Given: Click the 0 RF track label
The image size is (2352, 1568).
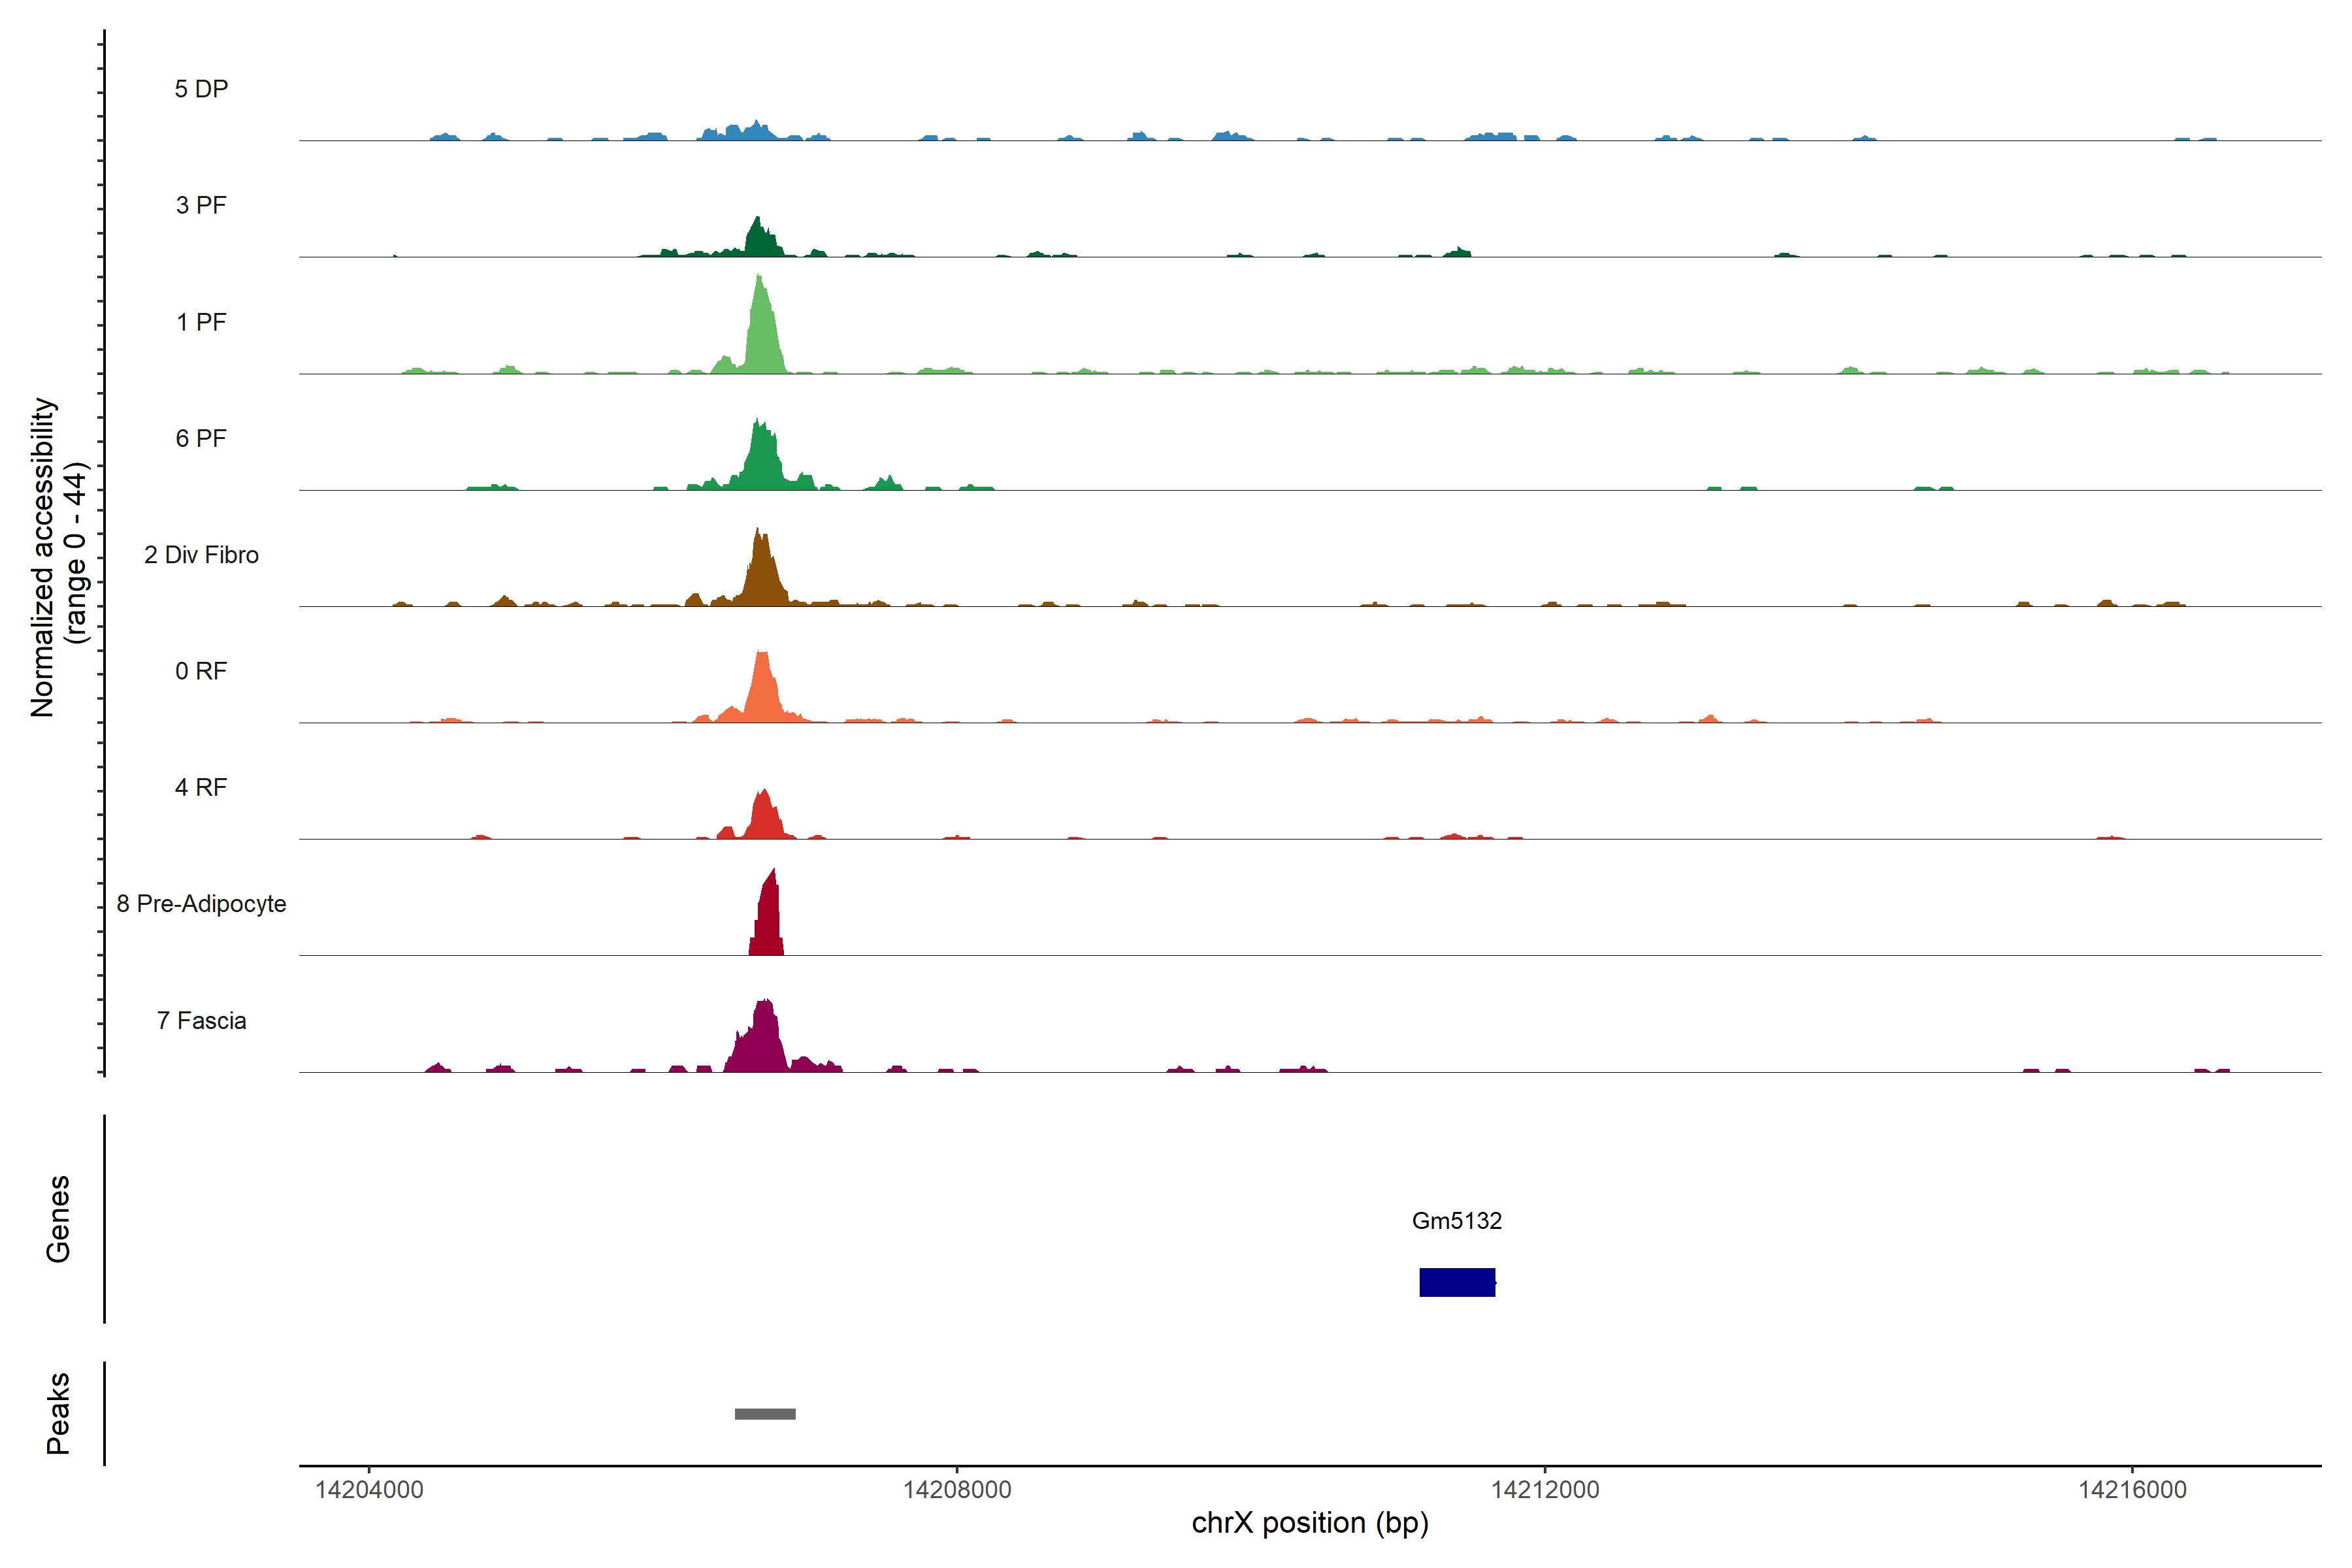Looking at the screenshot, I should (201, 671).
